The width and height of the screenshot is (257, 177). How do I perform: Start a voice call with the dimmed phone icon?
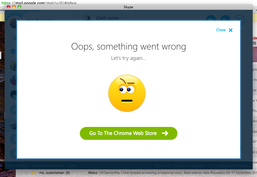tap(225, 18)
